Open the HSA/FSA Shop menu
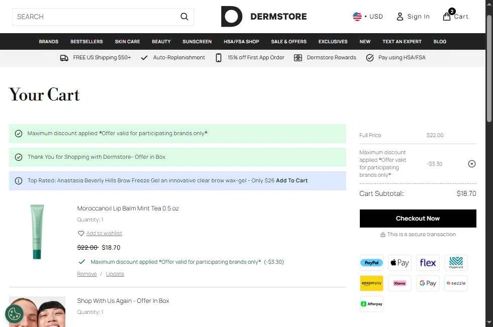The width and height of the screenshot is (493, 327). [x=241, y=42]
